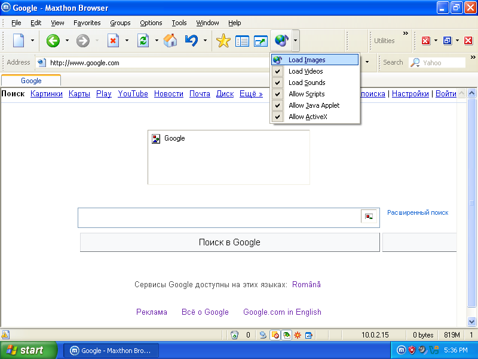Open the stop button dropdown arrow

(x=127, y=41)
